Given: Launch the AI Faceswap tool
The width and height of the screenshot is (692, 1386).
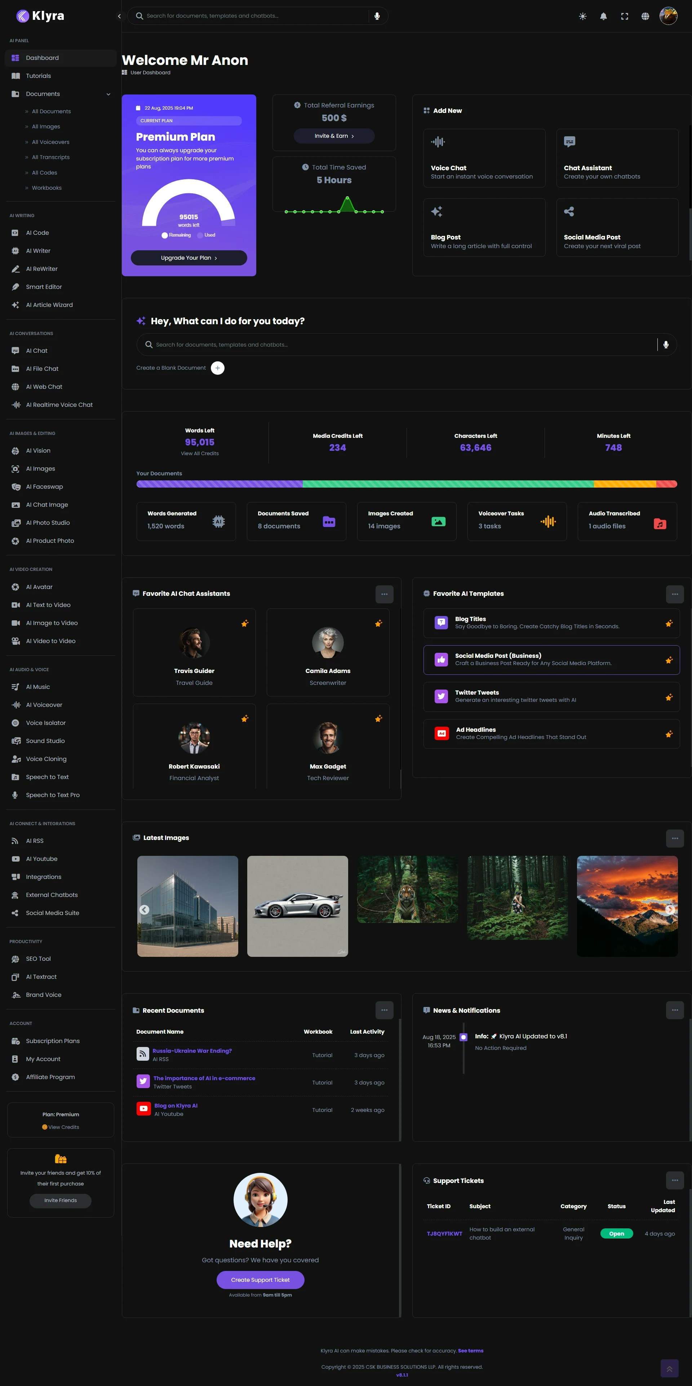Looking at the screenshot, I should [44, 487].
